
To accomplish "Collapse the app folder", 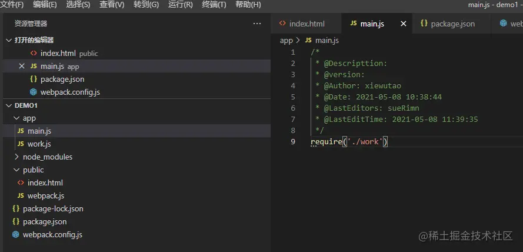I will pos(16,118).
